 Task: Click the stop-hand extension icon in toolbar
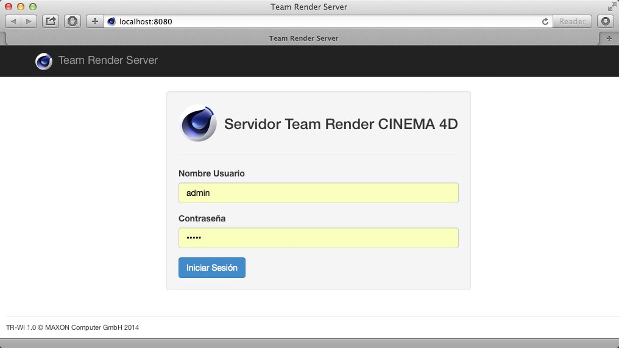73,21
